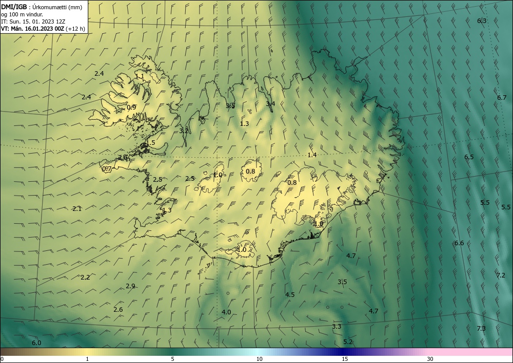Viewport: 513px width, 363px height.
Task: Click the 4.5 value on the map
Action: [x=290, y=295]
